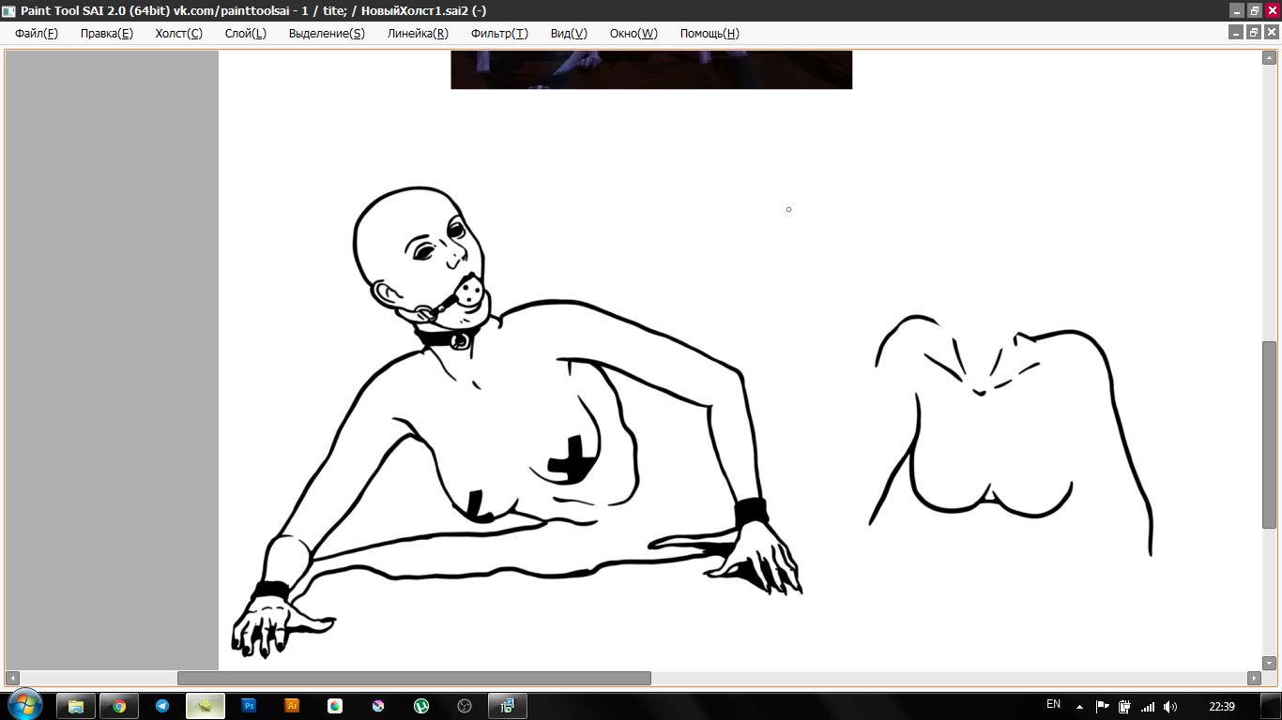This screenshot has height=720, width=1282.
Task: Click the horizontal scrollbar right arrow
Action: pyautogui.click(x=1254, y=678)
